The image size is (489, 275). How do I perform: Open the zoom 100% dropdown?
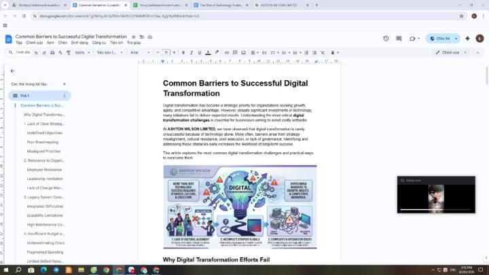pos(81,52)
